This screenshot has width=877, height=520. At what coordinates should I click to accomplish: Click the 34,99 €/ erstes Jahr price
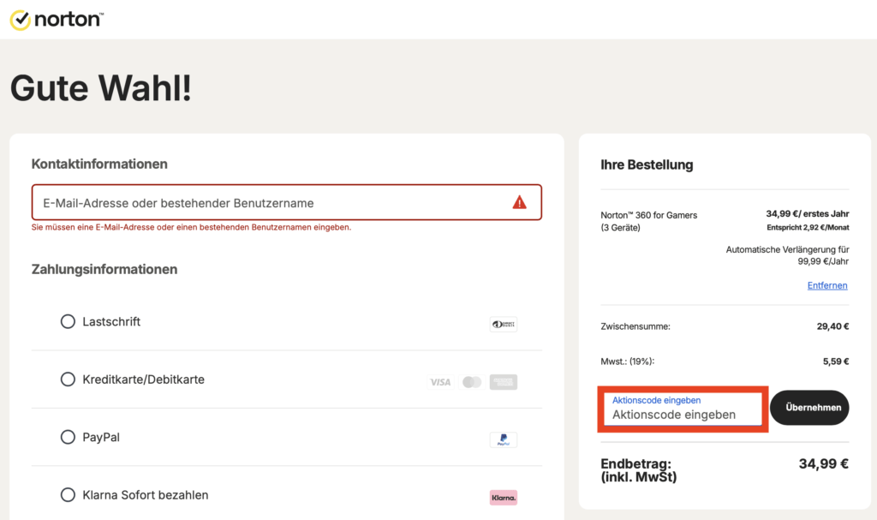coord(808,214)
